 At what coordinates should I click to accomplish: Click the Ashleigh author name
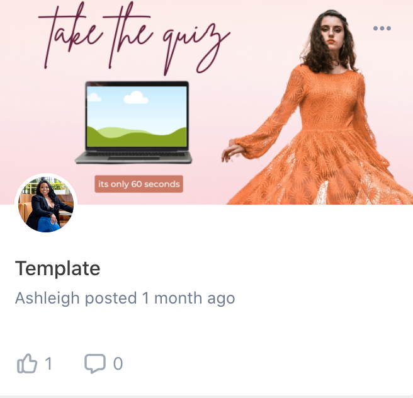pyautogui.click(x=47, y=298)
